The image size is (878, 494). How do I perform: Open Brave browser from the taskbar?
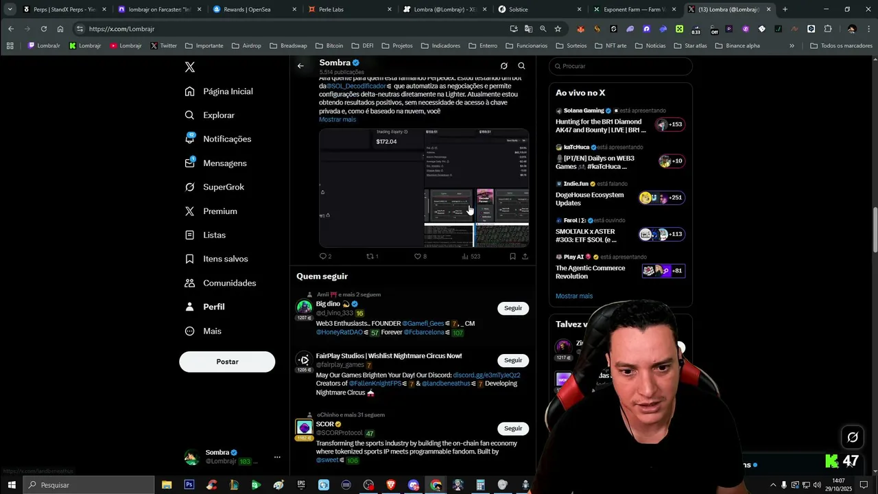tap(391, 485)
